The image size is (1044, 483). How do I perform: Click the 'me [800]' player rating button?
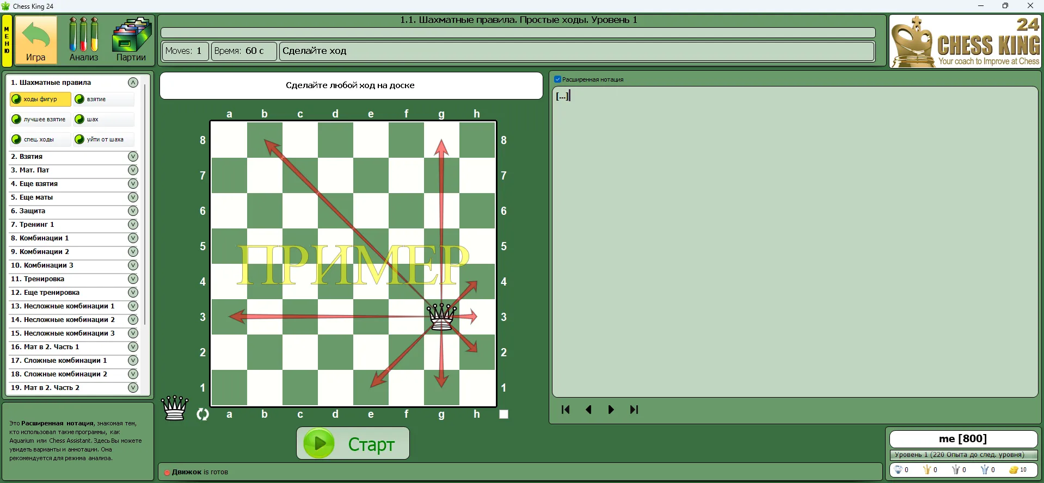tap(963, 438)
